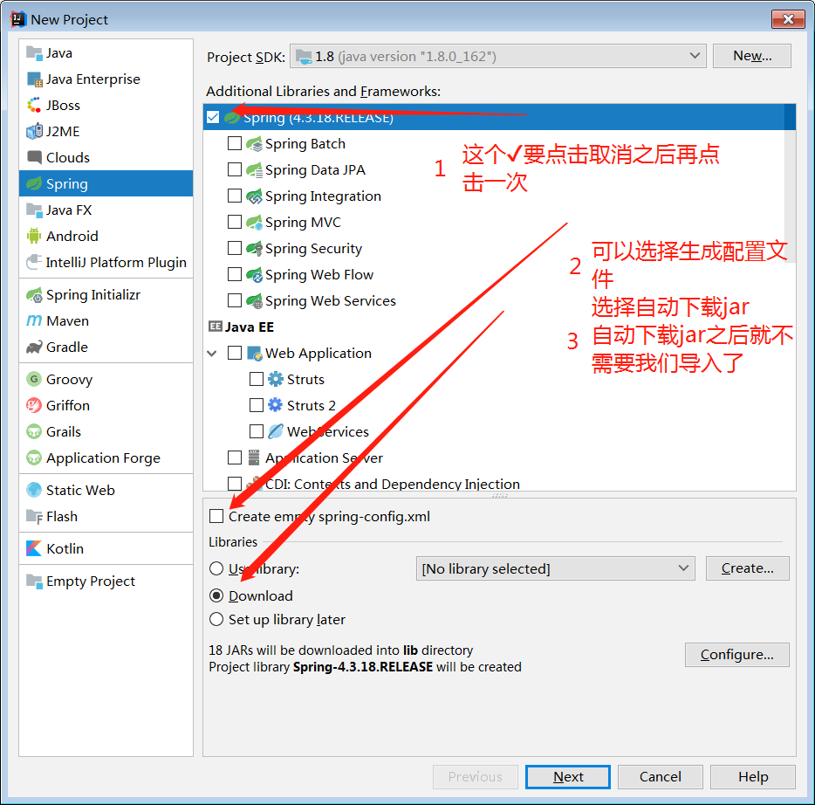Viewport: 815px width, 805px height.
Task: Select the Static Web globe icon
Action: click(x=34, y=490)
